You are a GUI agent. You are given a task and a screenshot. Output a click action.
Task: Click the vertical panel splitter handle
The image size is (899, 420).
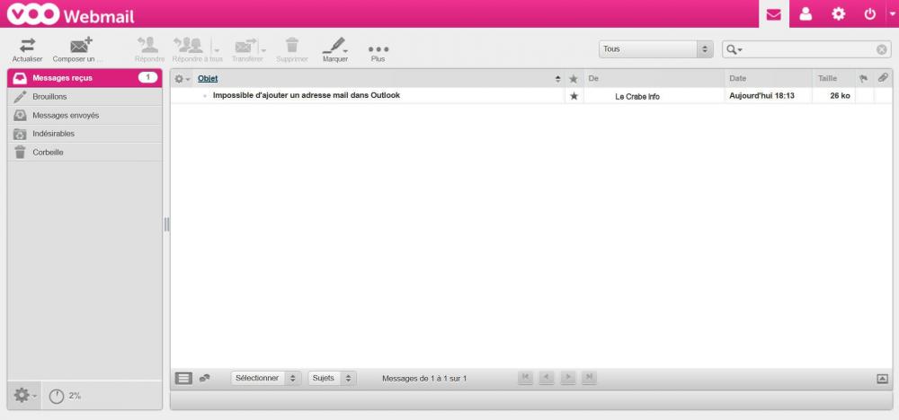point(166,224)
